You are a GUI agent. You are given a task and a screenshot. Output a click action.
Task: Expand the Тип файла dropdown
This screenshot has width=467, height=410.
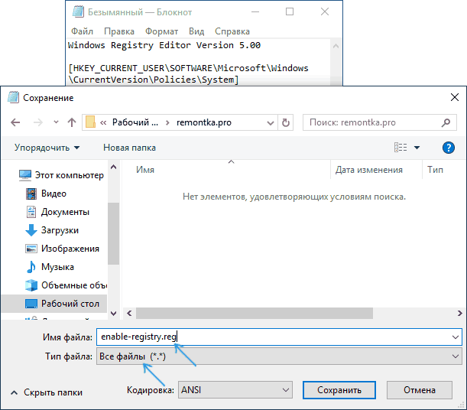[x=277, y=356]
